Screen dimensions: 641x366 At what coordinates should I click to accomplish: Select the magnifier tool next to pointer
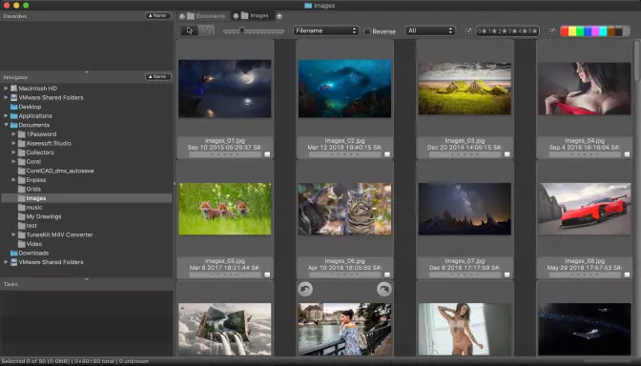(x=206, y=30)
